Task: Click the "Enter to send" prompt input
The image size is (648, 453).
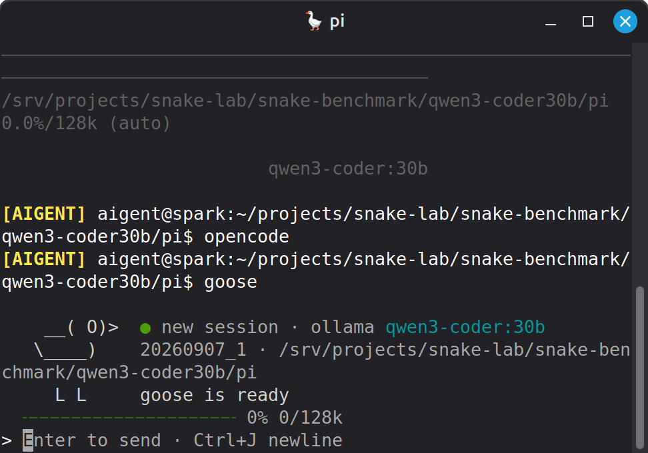Action: 183,440
